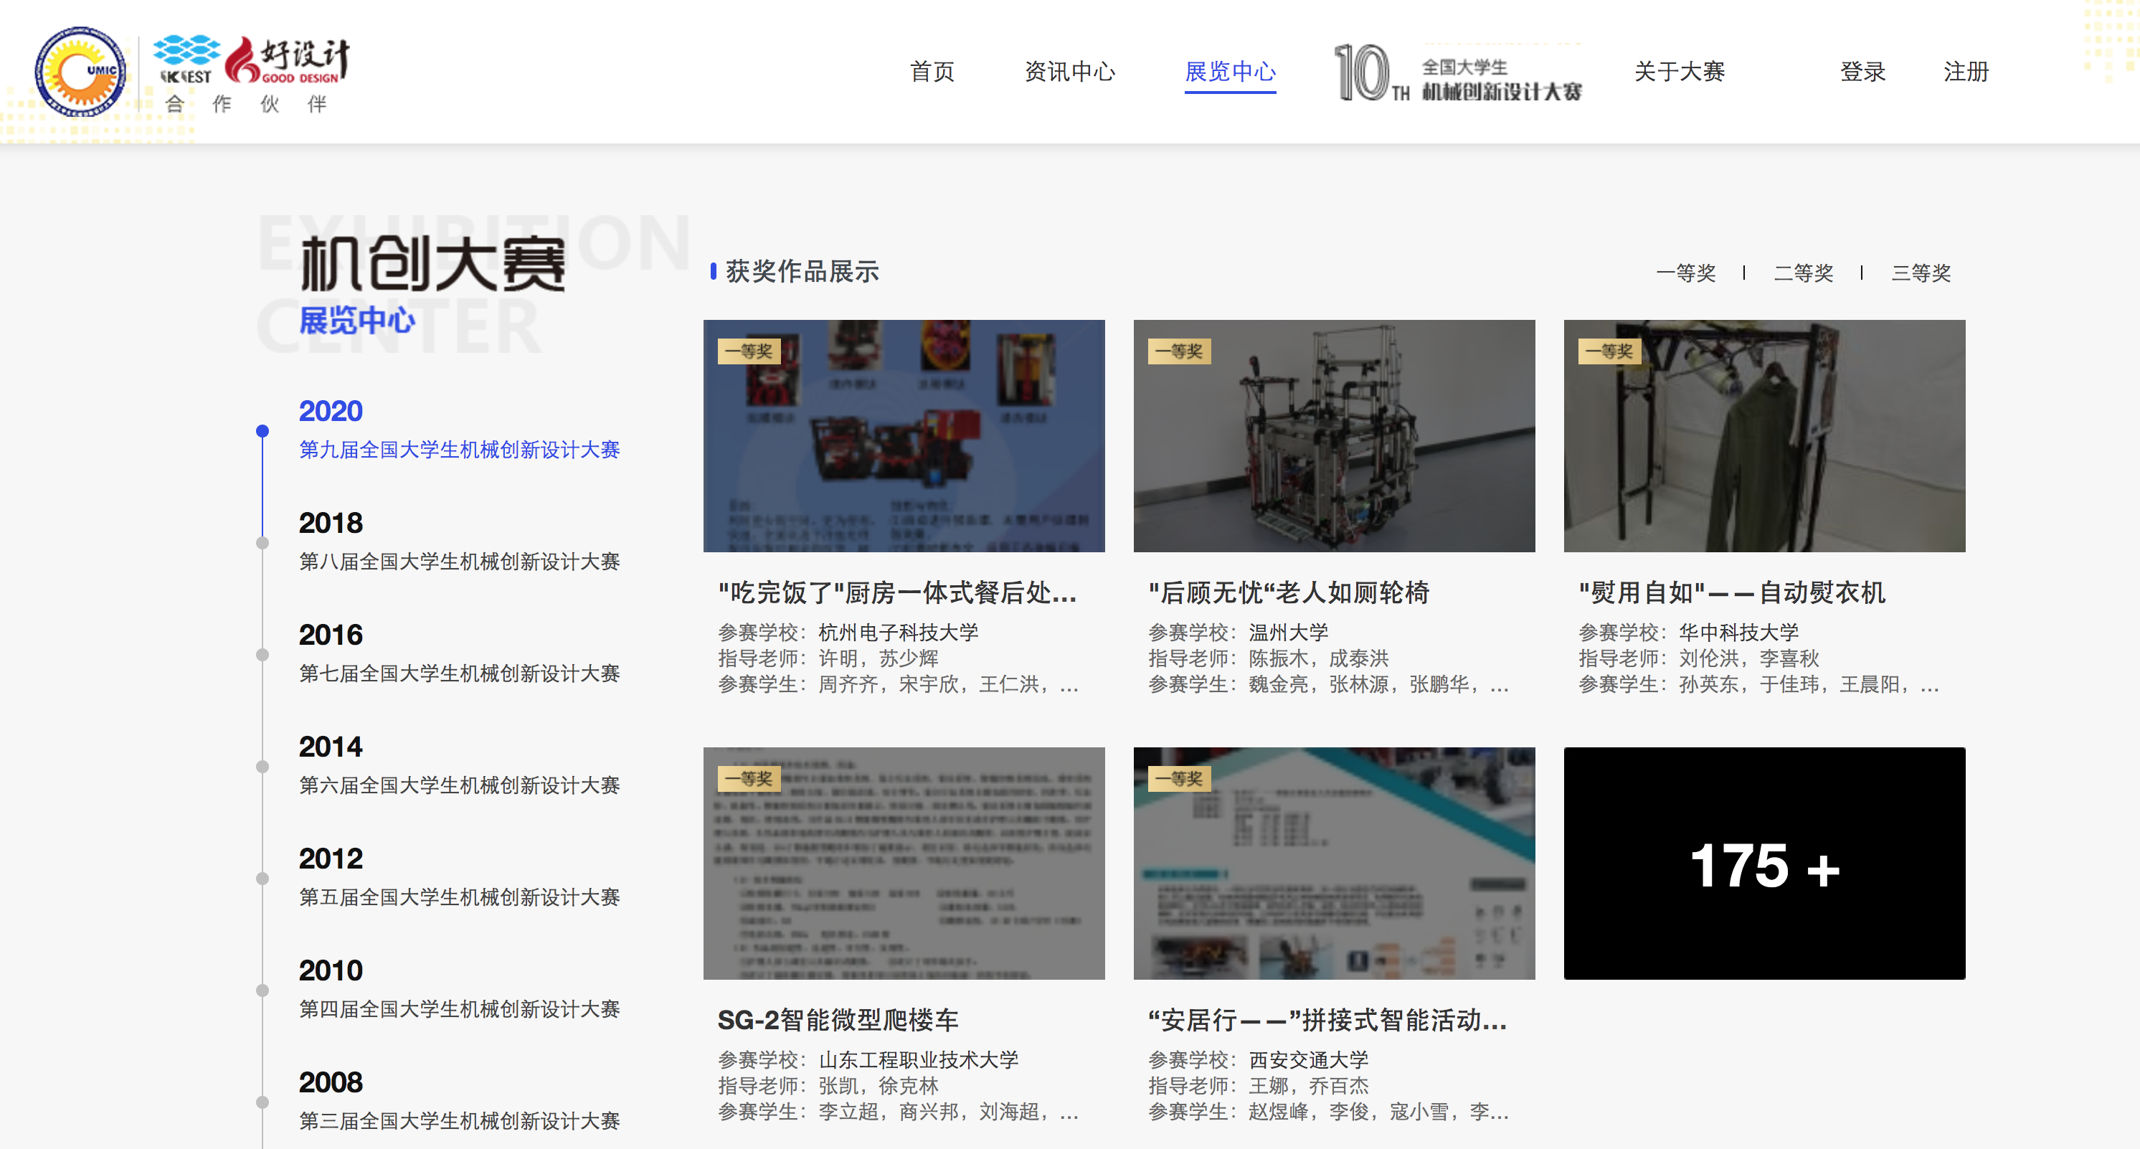
Task: Open the kitchen dishwashing device thumbnail
Action: 904,436
